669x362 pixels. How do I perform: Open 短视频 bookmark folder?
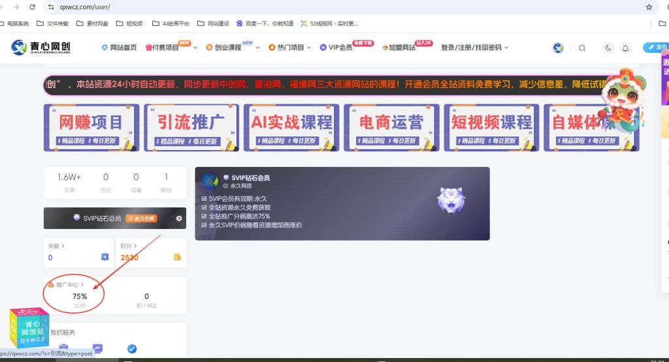[130, 23]
